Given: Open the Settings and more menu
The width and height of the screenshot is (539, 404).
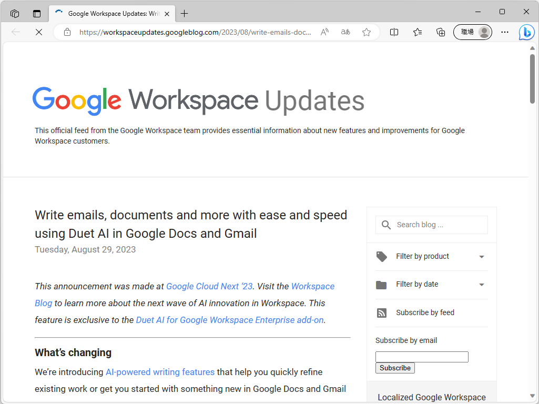Looking at the screenshot, I should pos(504,32).
